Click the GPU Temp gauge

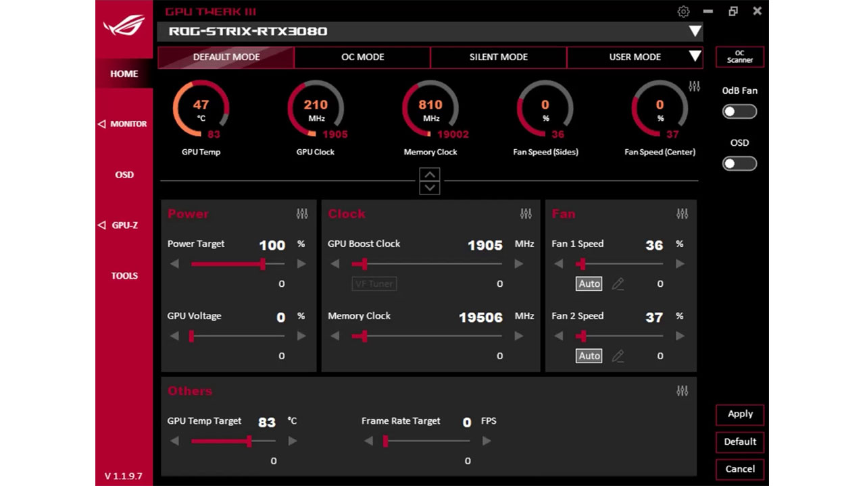pyautogui.click(x=201, y=109)
